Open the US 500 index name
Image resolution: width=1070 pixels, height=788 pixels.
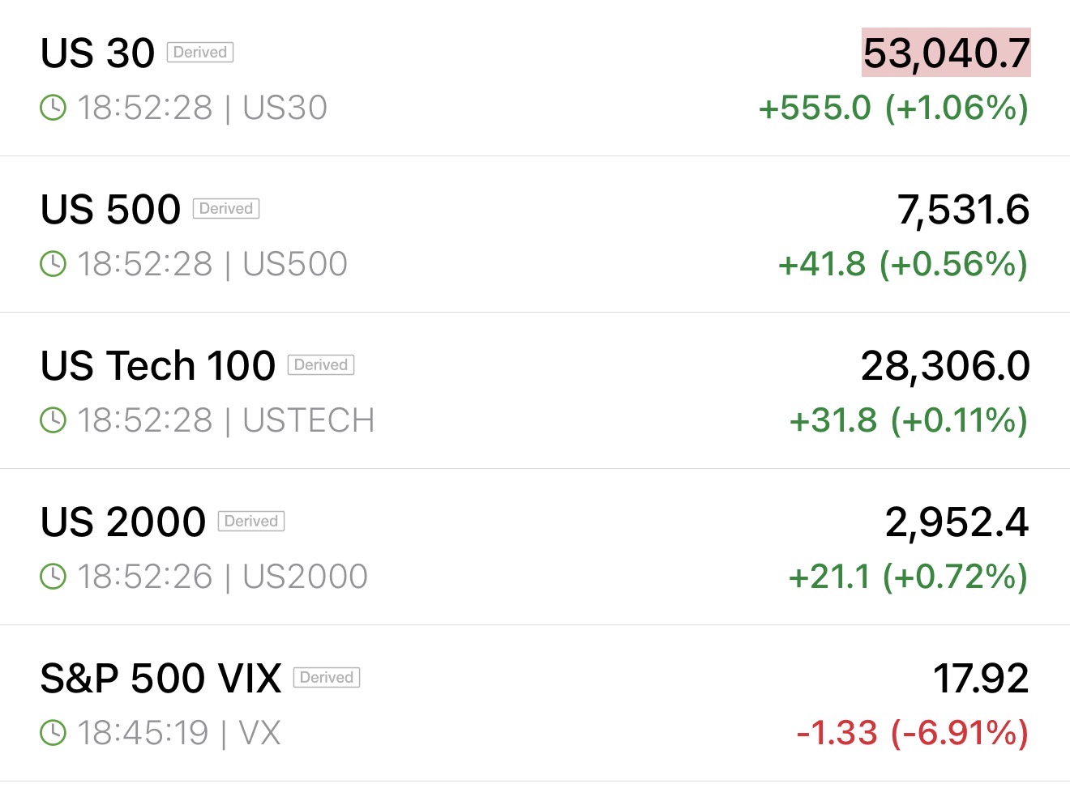coord(110,210)
